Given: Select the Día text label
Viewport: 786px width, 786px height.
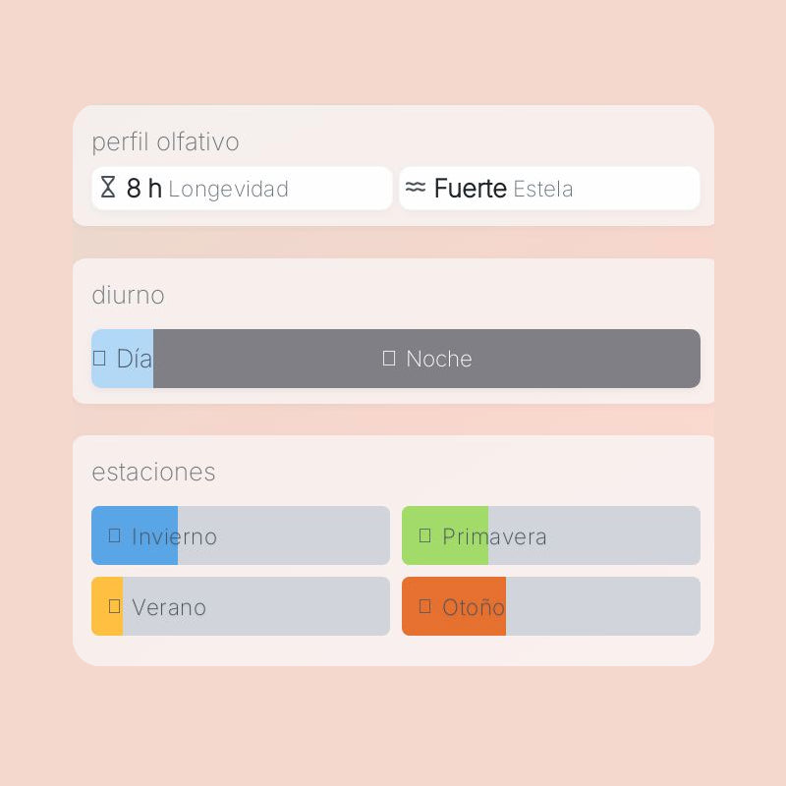Looking at the screenshot, I should (x=134, y=359).
